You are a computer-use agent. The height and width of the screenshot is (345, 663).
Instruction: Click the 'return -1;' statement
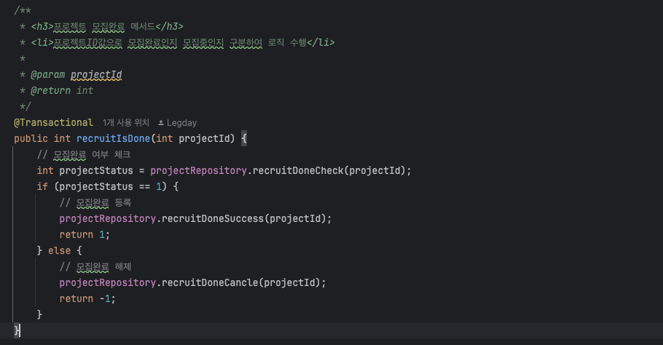87,298
